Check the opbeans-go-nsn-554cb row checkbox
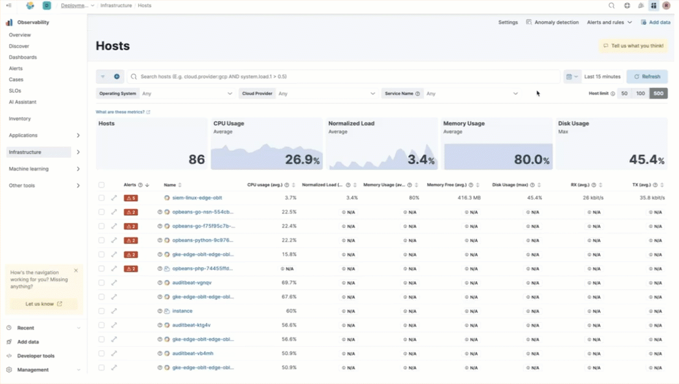 coord(101,212)
